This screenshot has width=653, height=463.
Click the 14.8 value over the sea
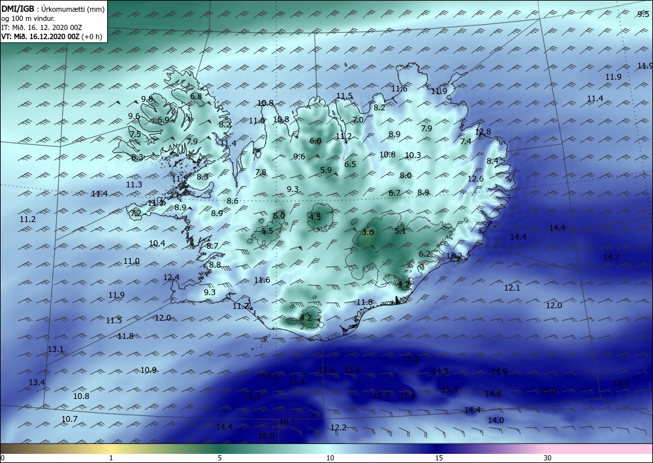493,393
